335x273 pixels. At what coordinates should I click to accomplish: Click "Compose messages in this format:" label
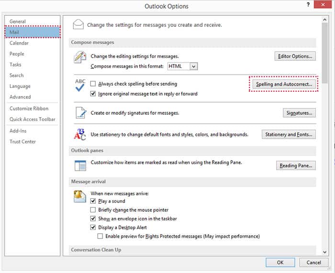(127, 66)
